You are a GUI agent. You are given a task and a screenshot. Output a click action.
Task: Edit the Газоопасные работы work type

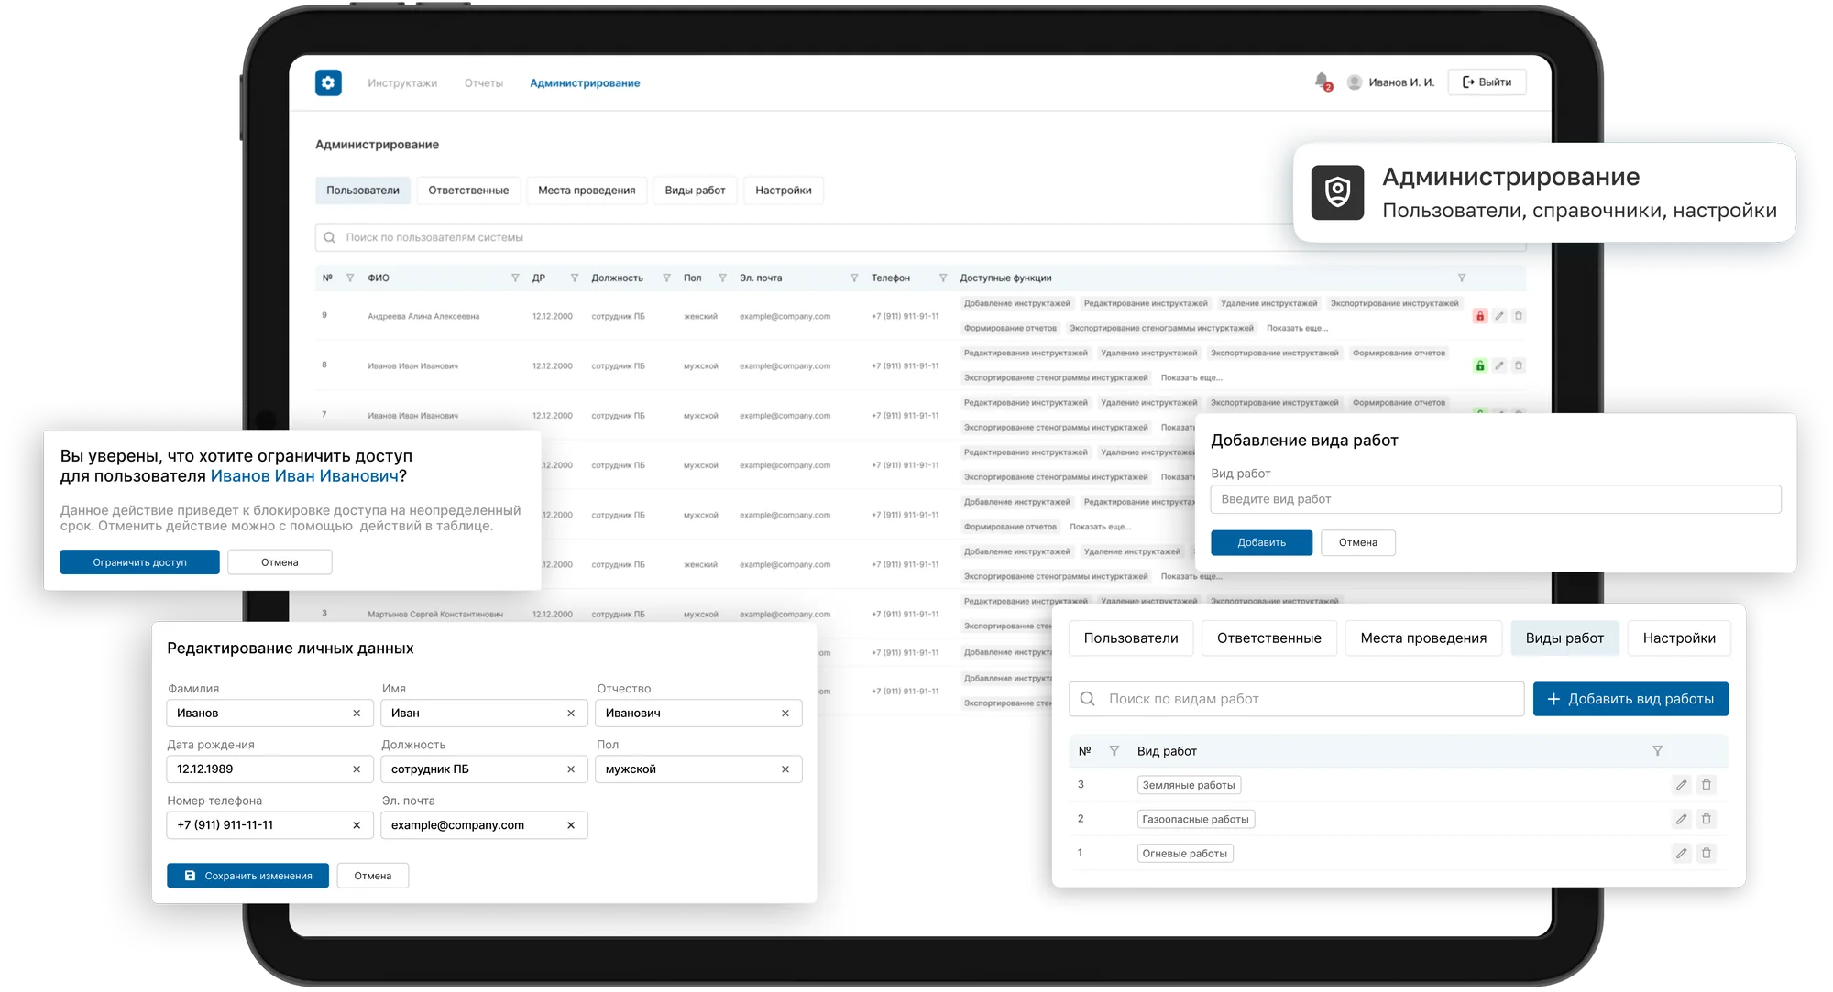(1681, 819)
